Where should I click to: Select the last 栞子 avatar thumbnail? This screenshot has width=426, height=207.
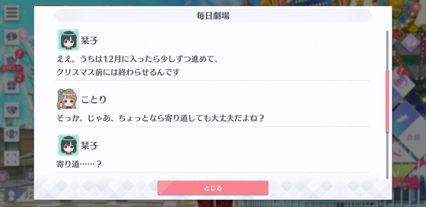[69, 145]
